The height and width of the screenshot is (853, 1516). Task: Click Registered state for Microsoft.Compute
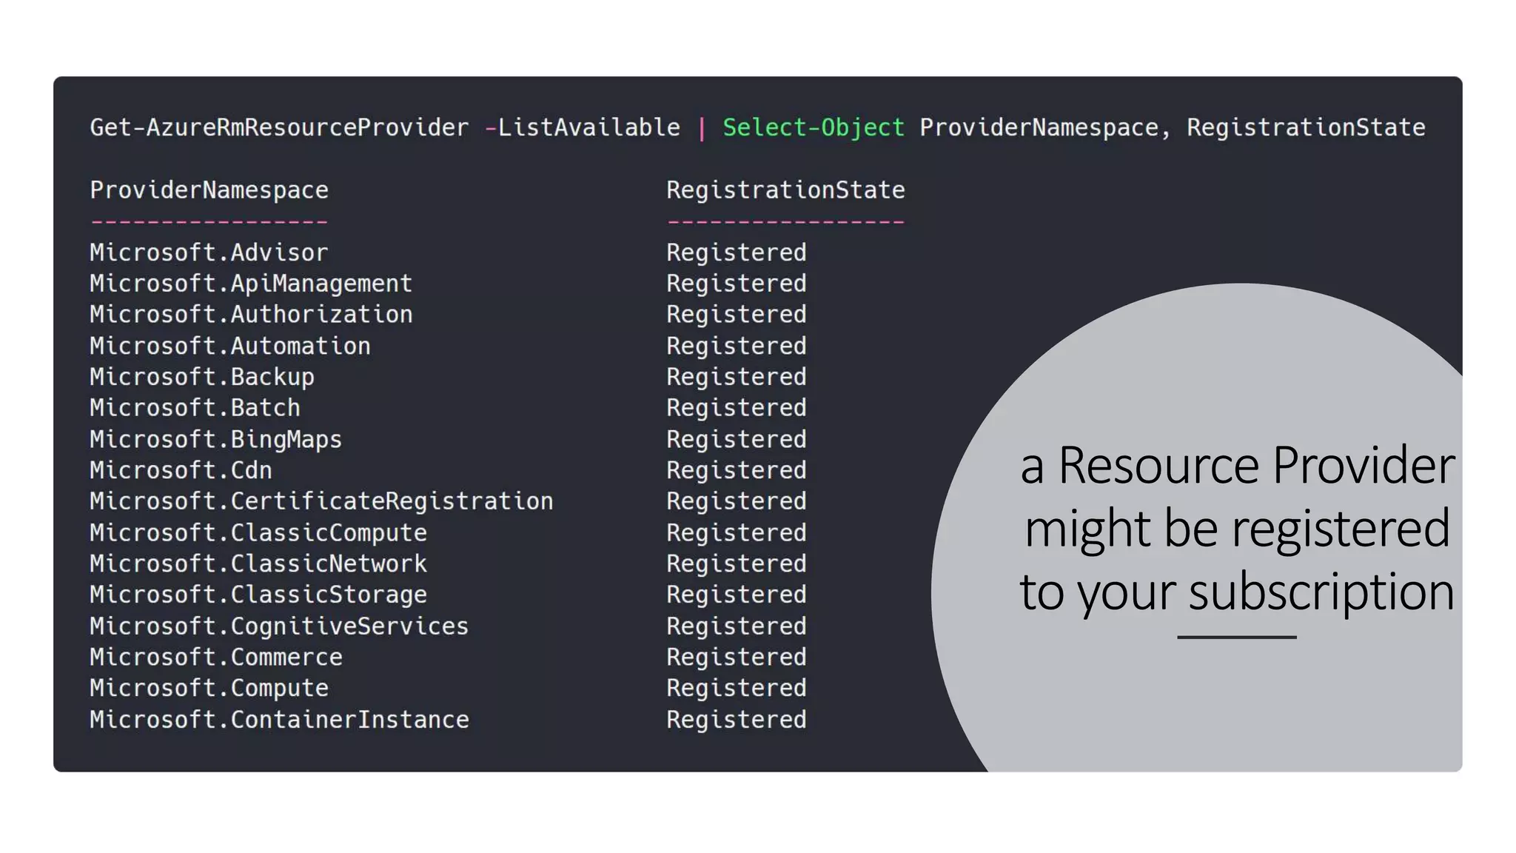(x=737, y=689)
